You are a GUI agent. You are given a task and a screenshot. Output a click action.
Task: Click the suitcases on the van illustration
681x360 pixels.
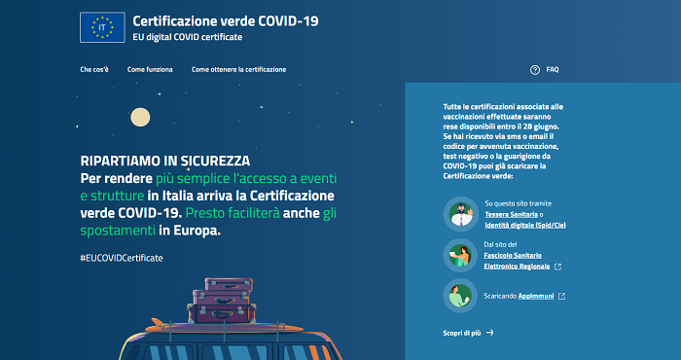pyautogui.click(x=222, y=301)
